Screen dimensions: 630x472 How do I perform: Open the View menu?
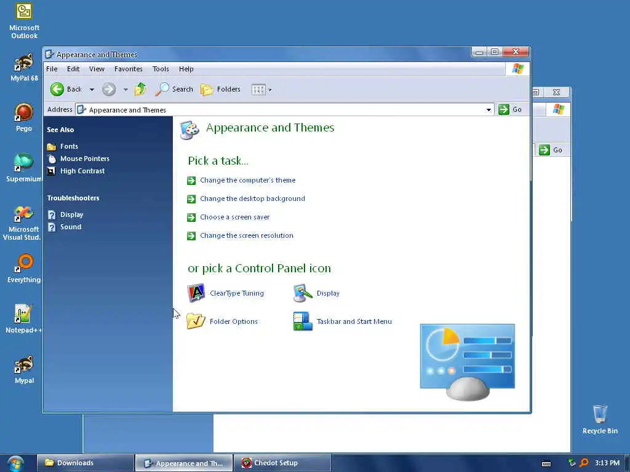[x=97, y=69]
